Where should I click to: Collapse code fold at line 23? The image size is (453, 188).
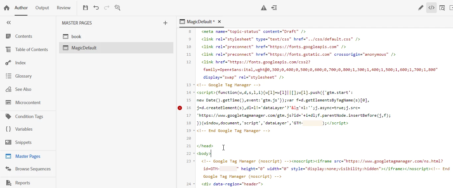(x=194, y=161)
